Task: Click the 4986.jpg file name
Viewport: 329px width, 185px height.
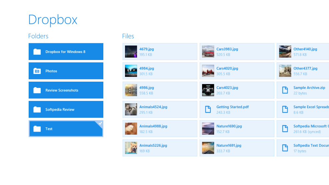Action: pos(146,88)
